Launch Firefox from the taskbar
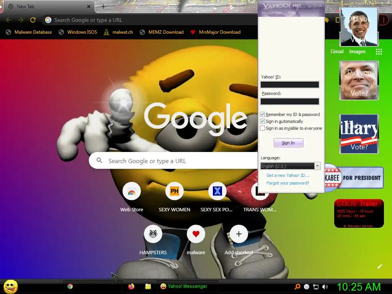This screenshot has height=294, width=392. tap(131, 286)
